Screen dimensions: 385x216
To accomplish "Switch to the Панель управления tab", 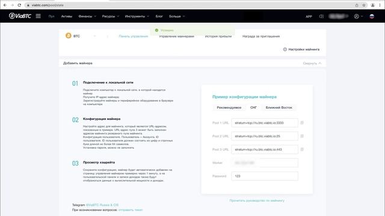I will click(x=134, y=36).
